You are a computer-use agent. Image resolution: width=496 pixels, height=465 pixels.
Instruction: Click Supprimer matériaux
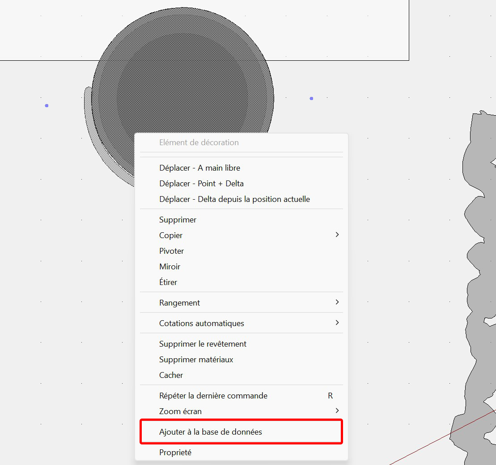pos(196,360)
